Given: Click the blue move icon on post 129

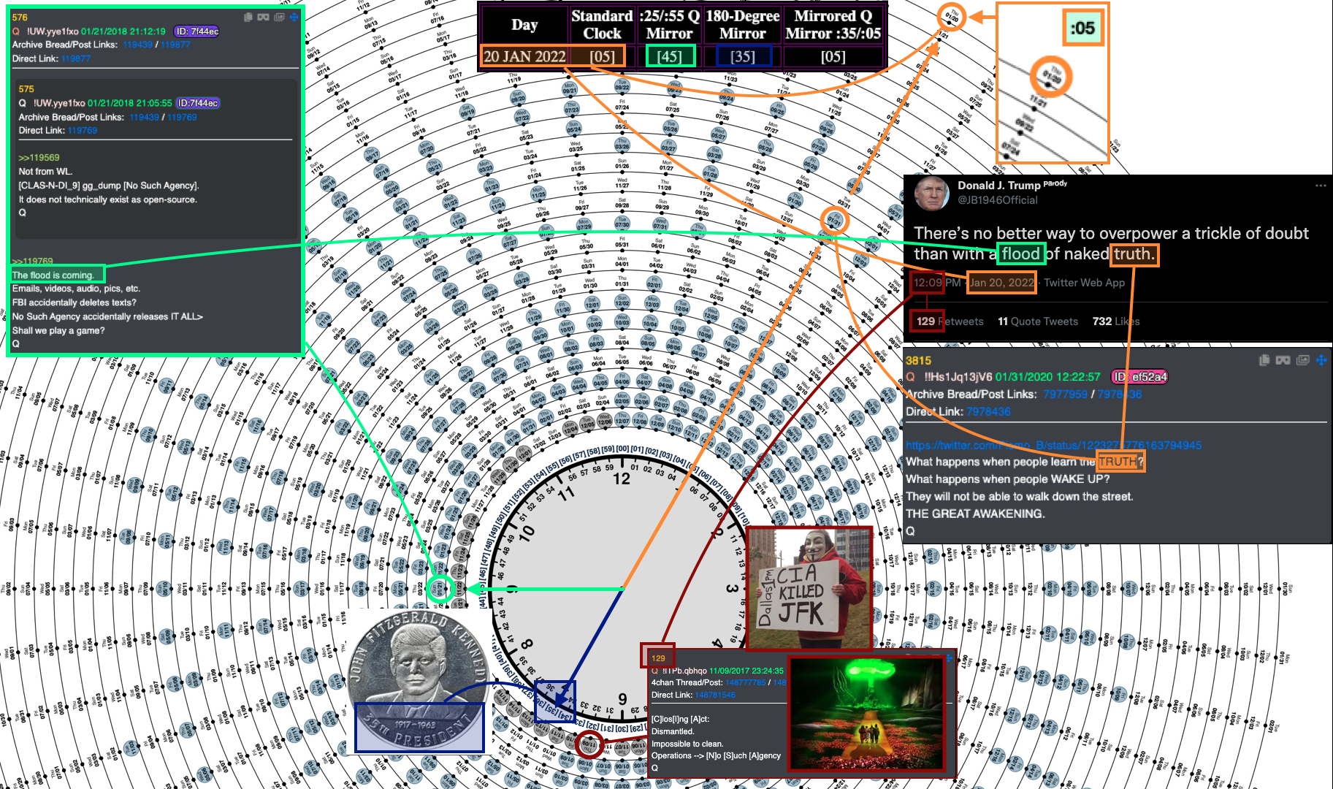Looking at the screenshot, I should click(949, 658).
